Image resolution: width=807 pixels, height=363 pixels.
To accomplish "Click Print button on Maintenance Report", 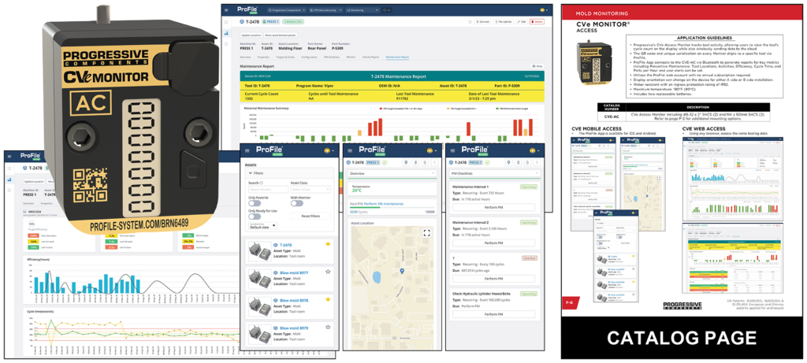I will click(537, 67).
